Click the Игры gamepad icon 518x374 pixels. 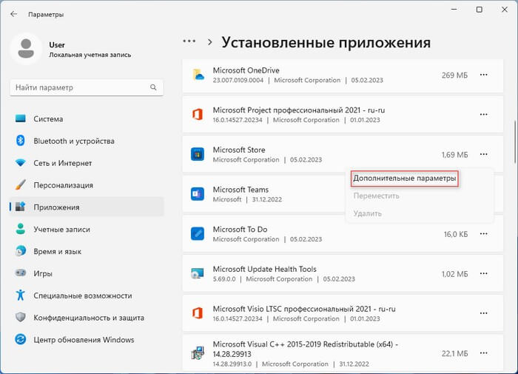[21, 273]
